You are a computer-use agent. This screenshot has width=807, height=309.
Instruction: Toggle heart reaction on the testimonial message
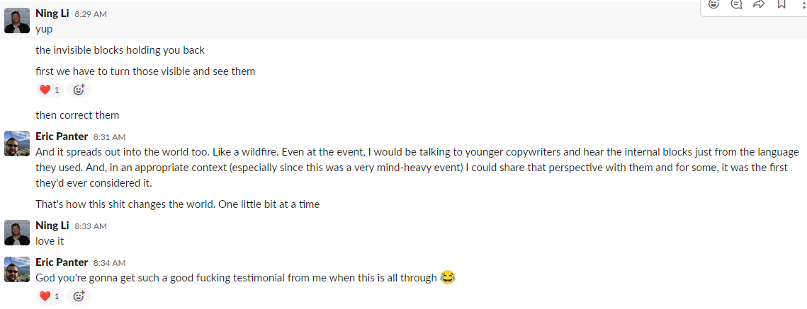(49, 296)
